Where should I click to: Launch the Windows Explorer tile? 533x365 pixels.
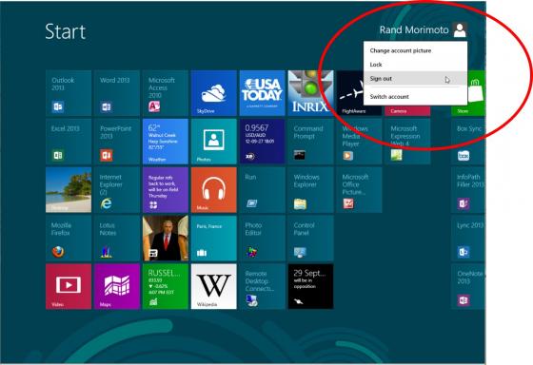point(310,190)
